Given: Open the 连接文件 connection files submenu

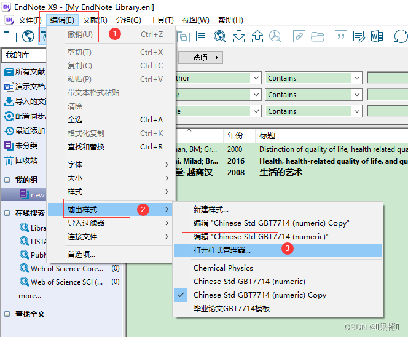Looking at the screenshot, I should (x=111, y=237).
